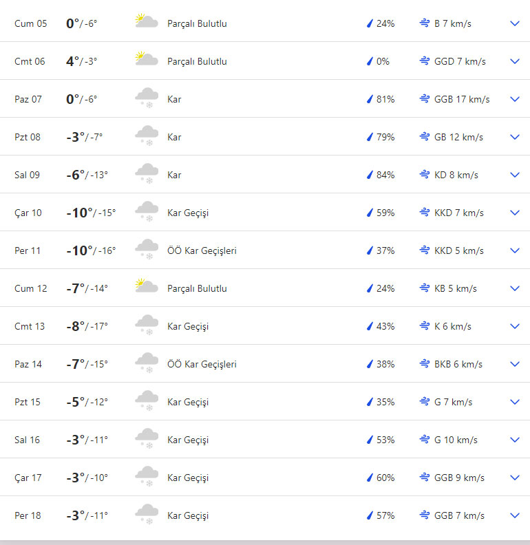Select the Per 11 day label
Screen dimensions: 530x545
tap(28, 250)
